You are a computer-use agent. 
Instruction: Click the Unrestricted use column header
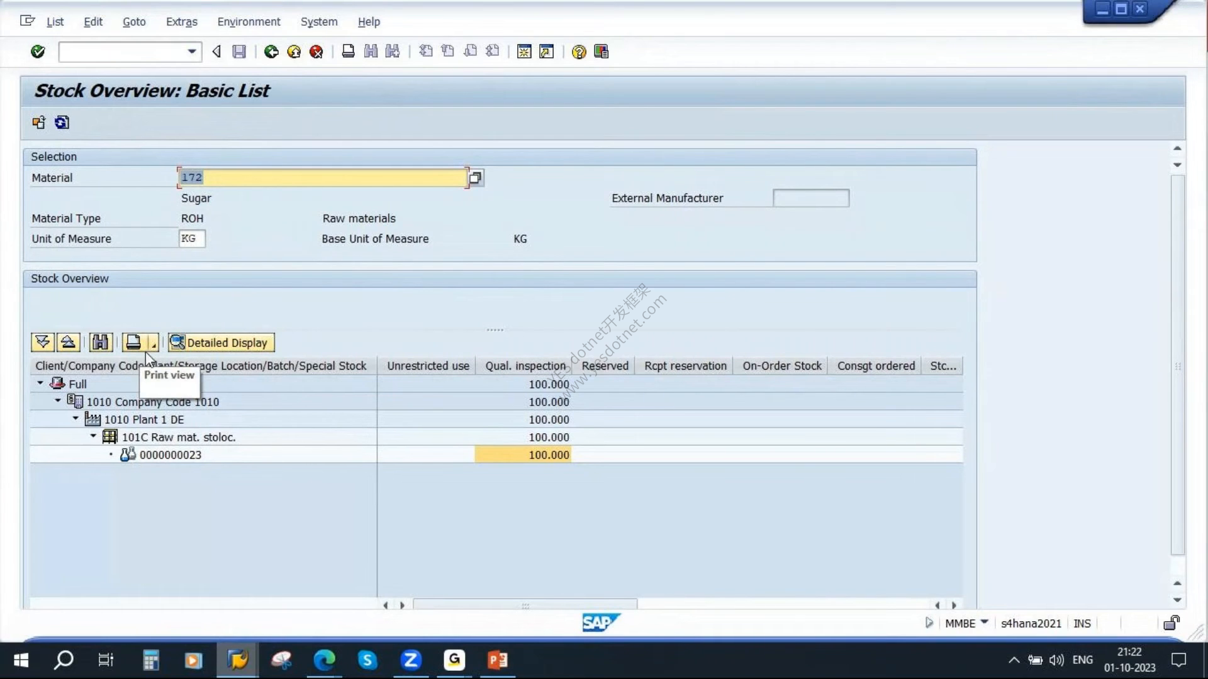pyautogui.click(x=427, y=366)
